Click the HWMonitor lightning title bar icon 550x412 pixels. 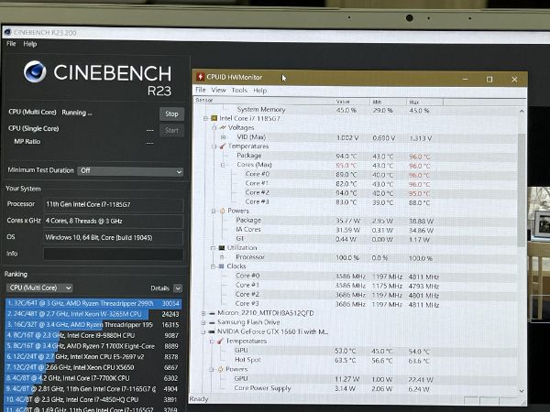pos(200,77)
